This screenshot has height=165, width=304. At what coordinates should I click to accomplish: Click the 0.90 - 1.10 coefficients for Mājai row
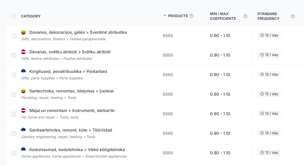coord(220,114)
